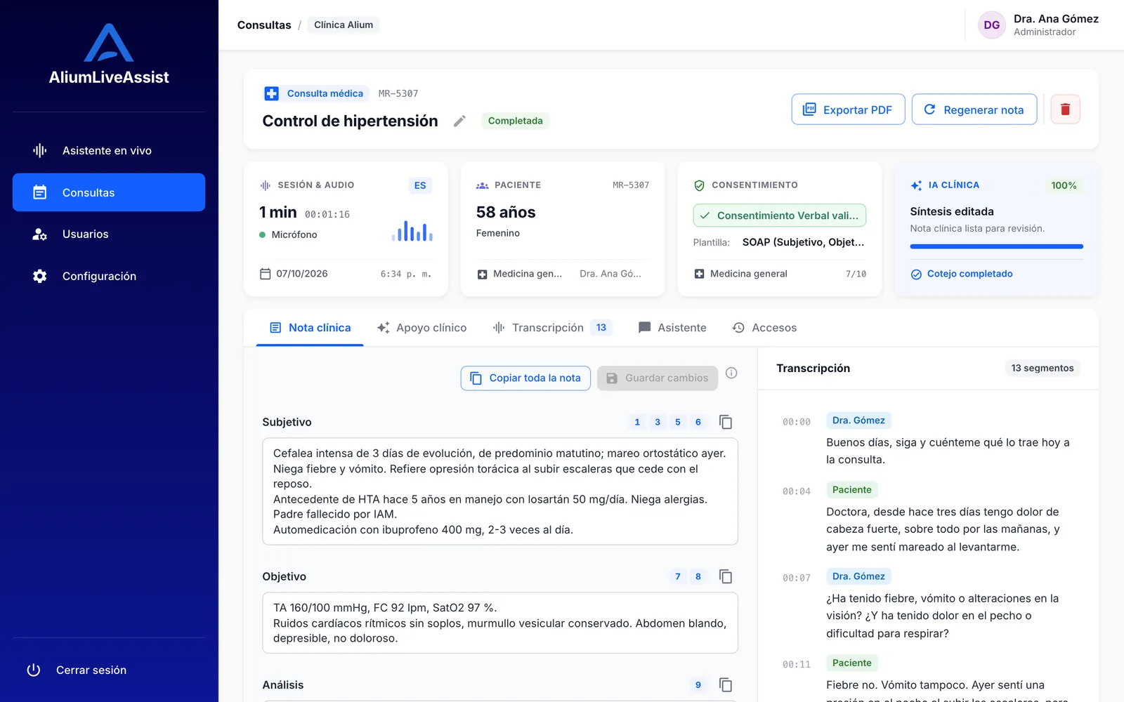Click Copiar toda la nota button

coord(525,378)
